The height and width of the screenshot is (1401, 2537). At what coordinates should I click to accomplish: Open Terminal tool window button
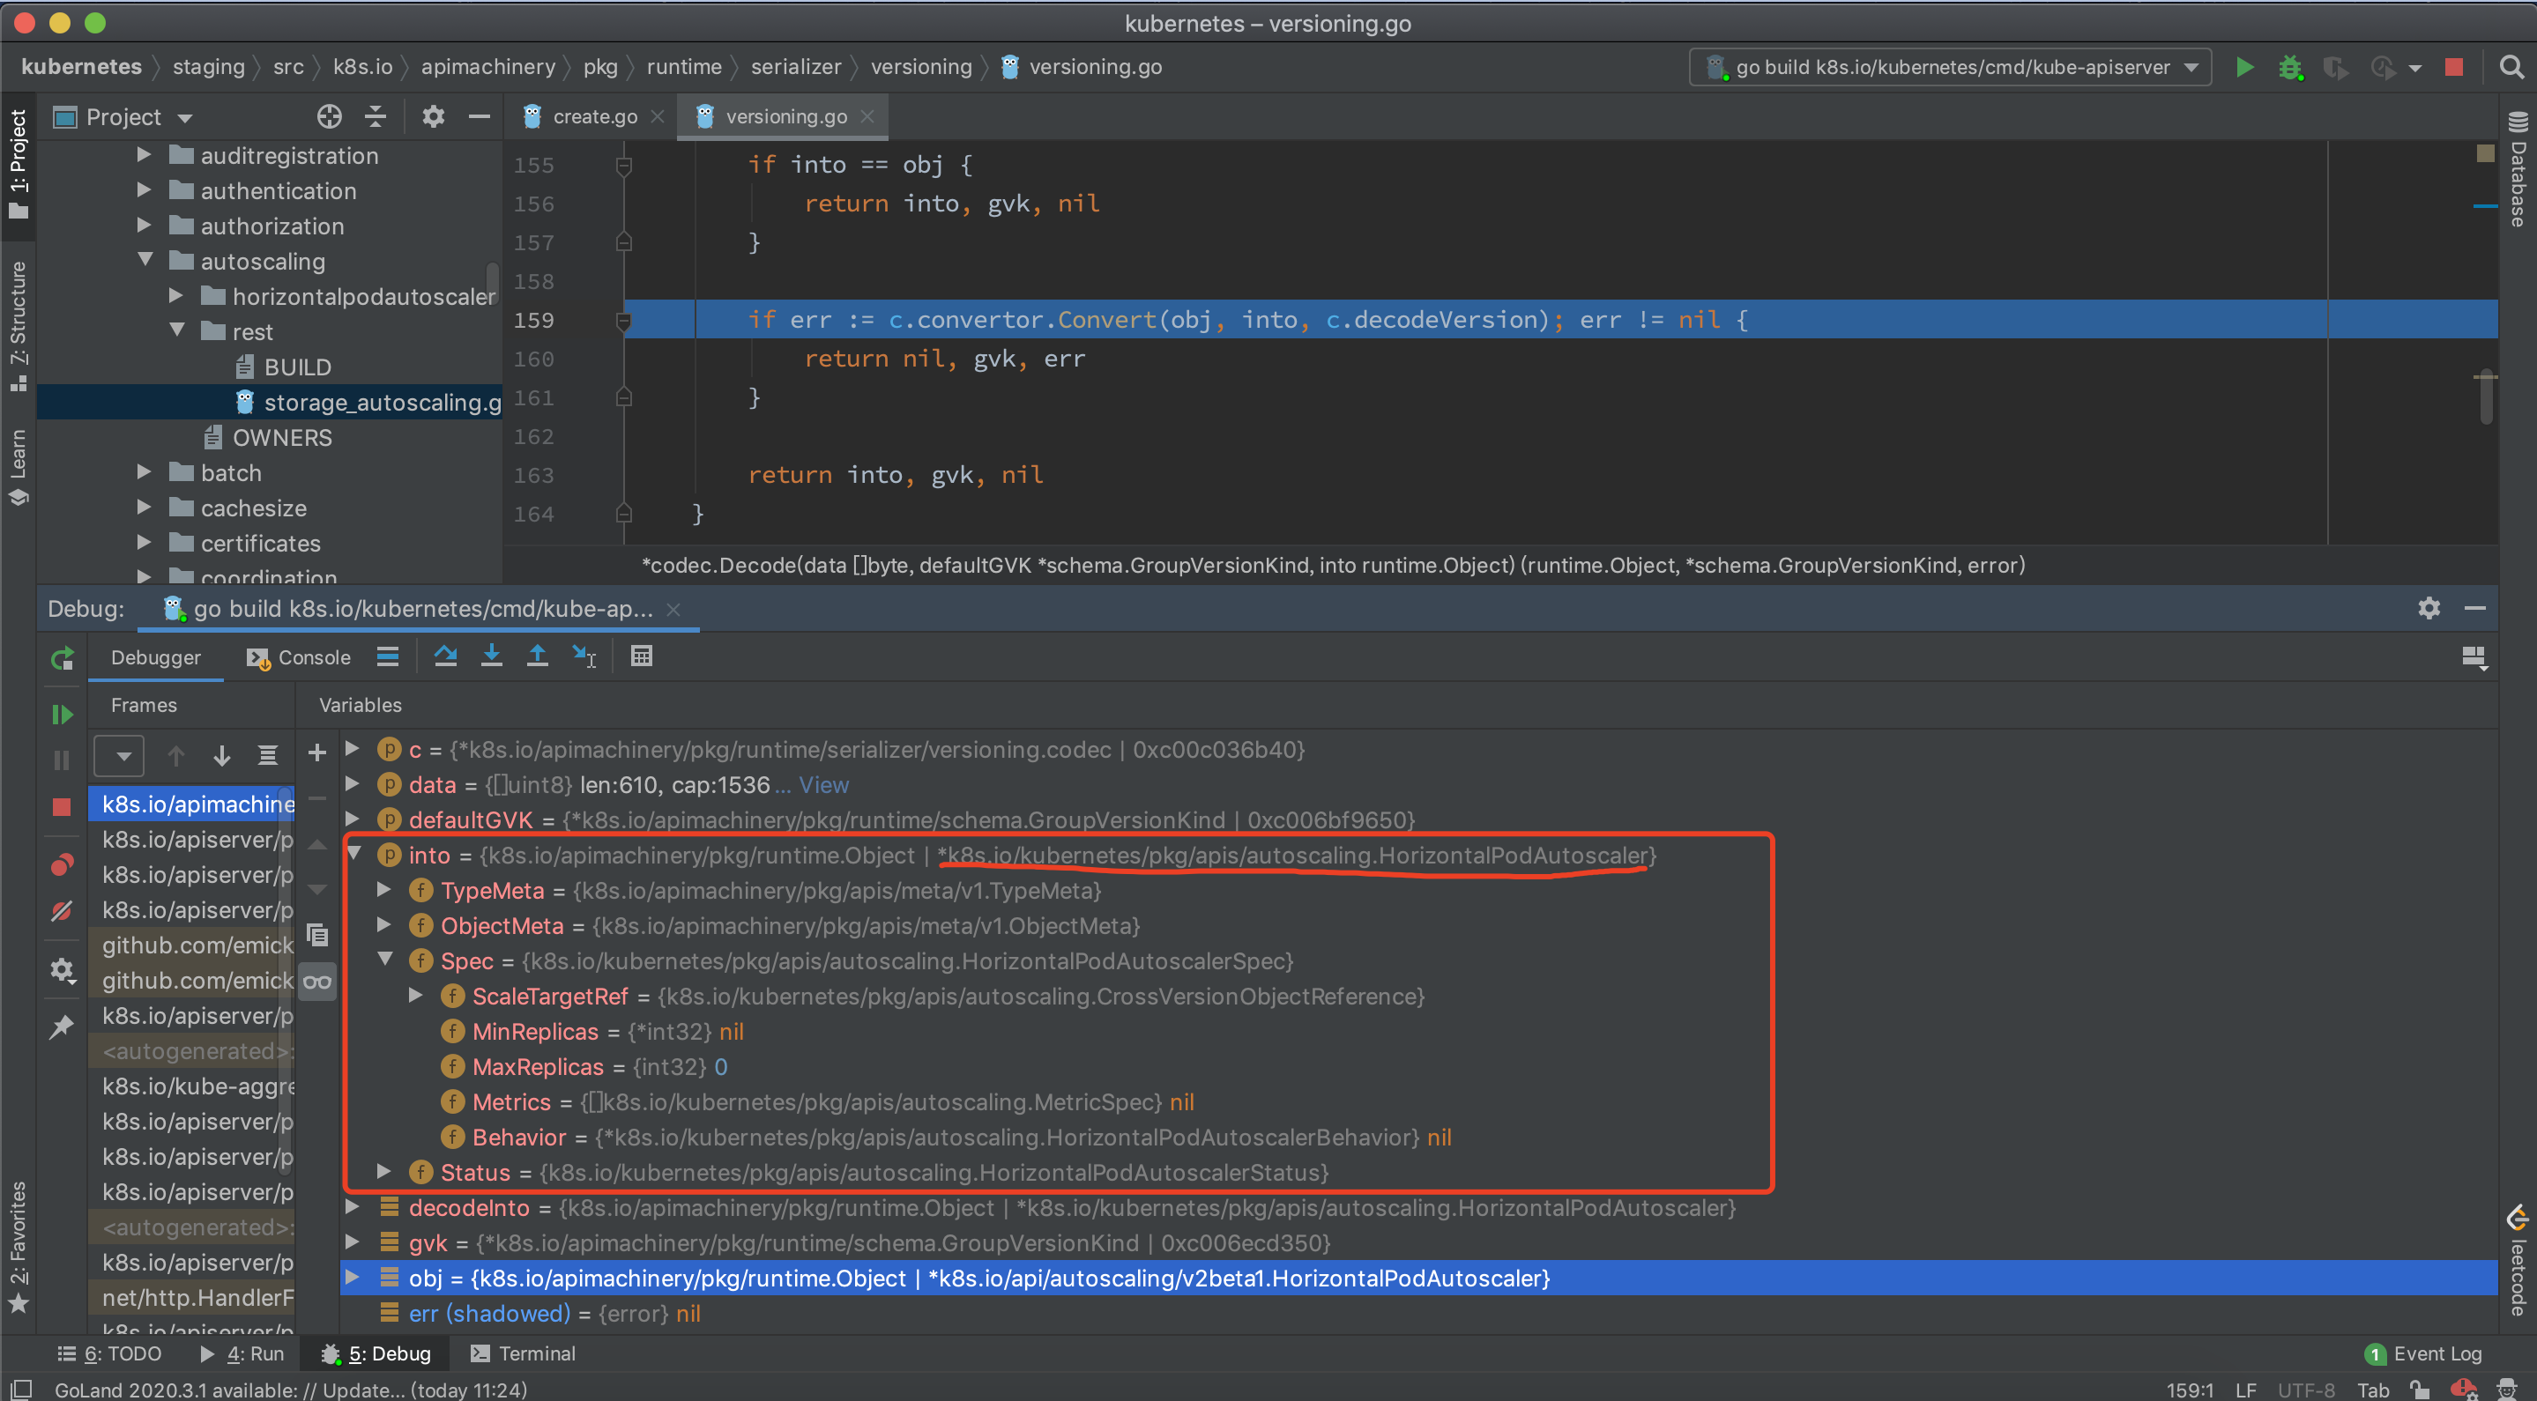(x=523, y=1353)
